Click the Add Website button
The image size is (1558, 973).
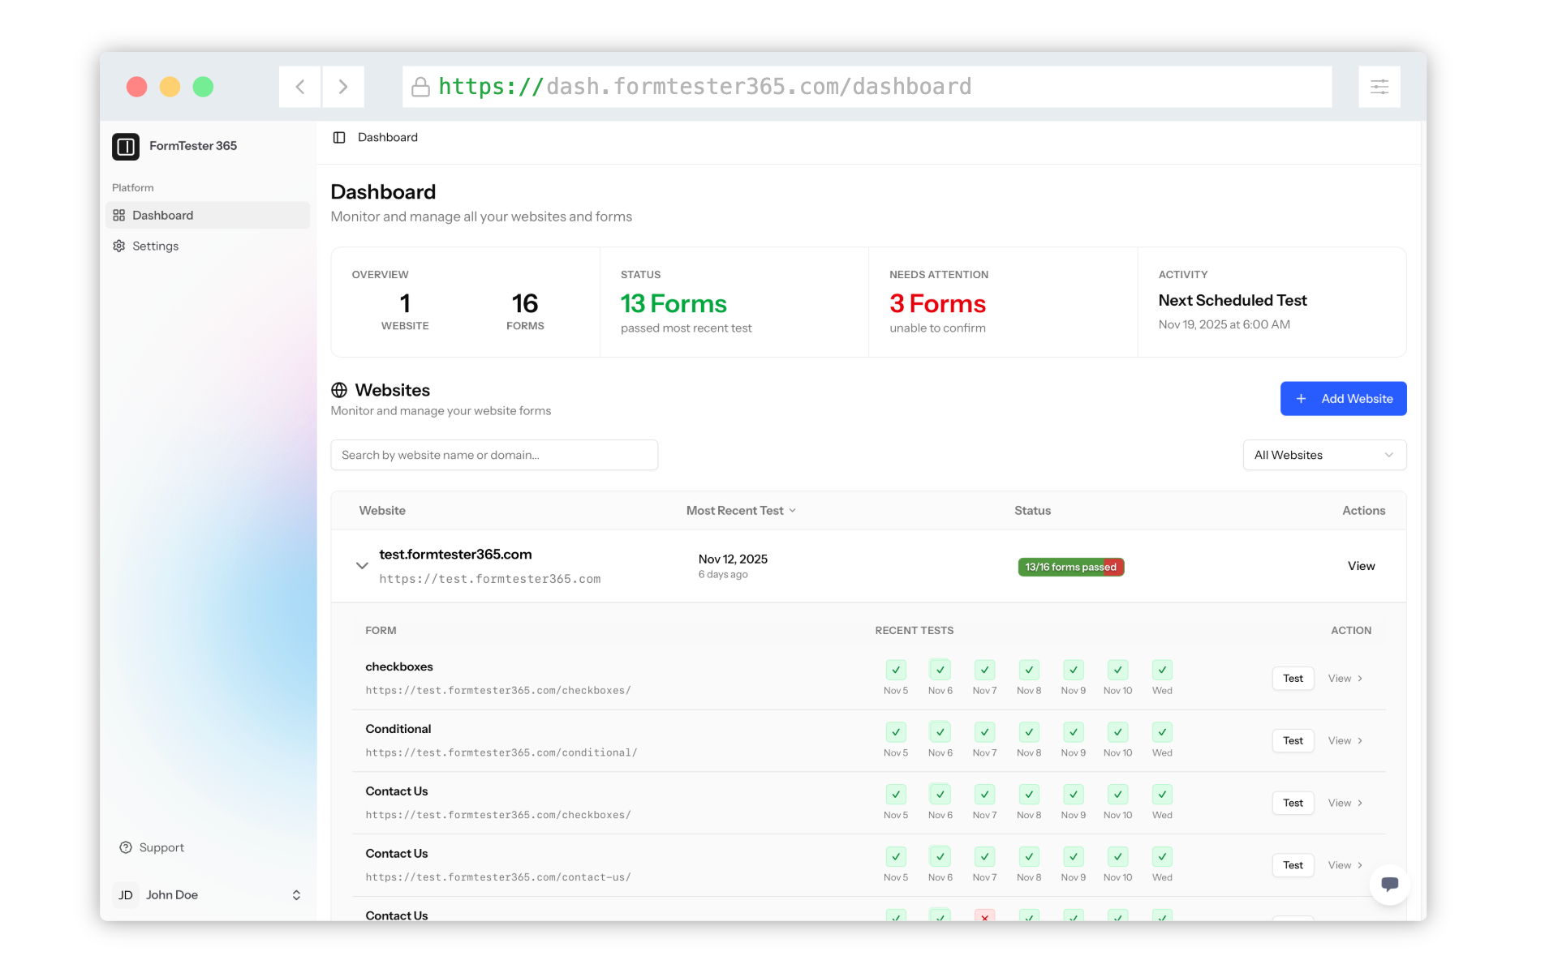pyautogui.click(x=1343, y=399)
